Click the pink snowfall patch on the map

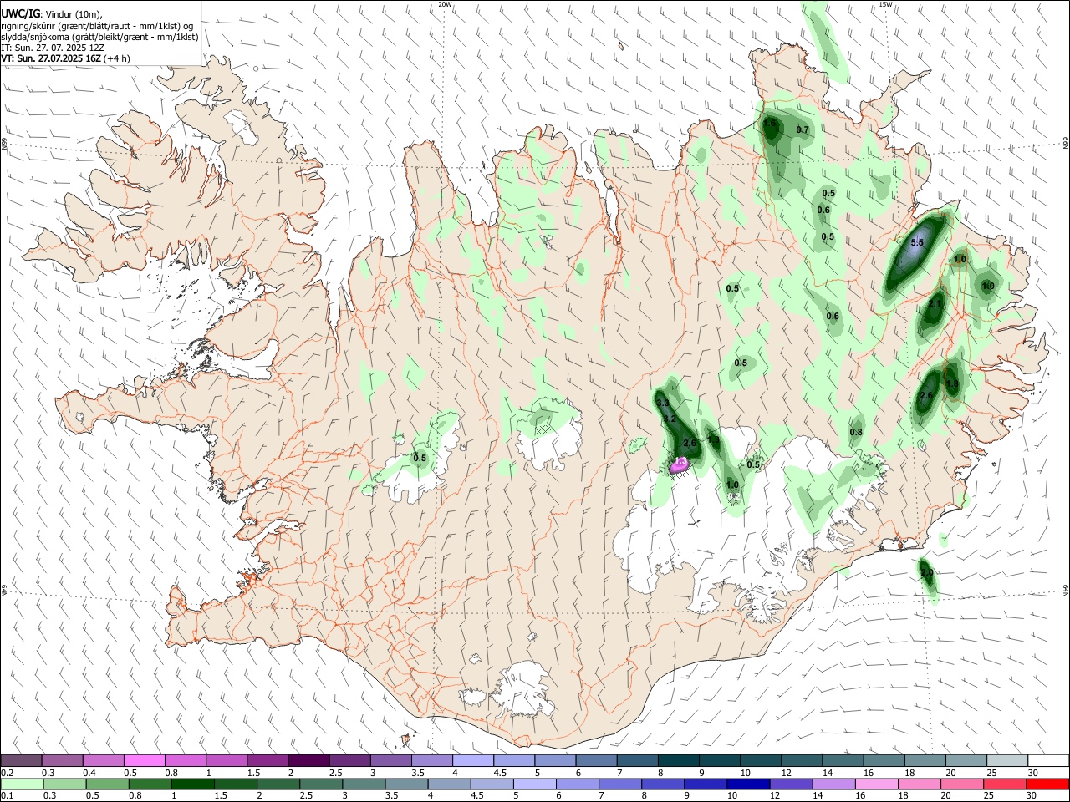point(680,466)
